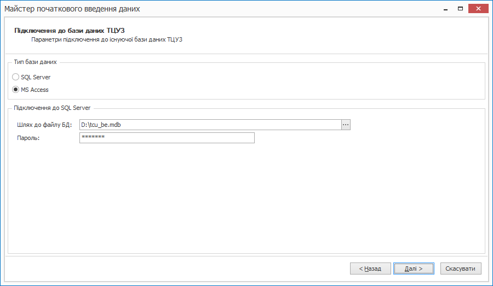Image resolution: width=493 pixels, height=286 pixels.
Task: Cancel the wizard with Скасувати
Action: click(x=461, y=269)
